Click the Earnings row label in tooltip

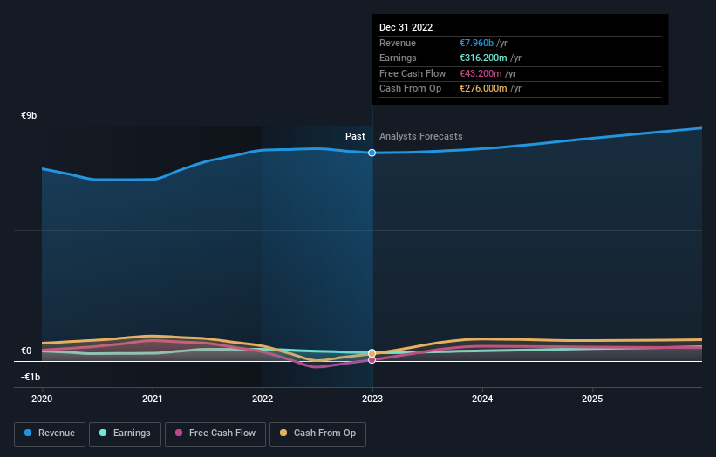click(x=398, y=58)
